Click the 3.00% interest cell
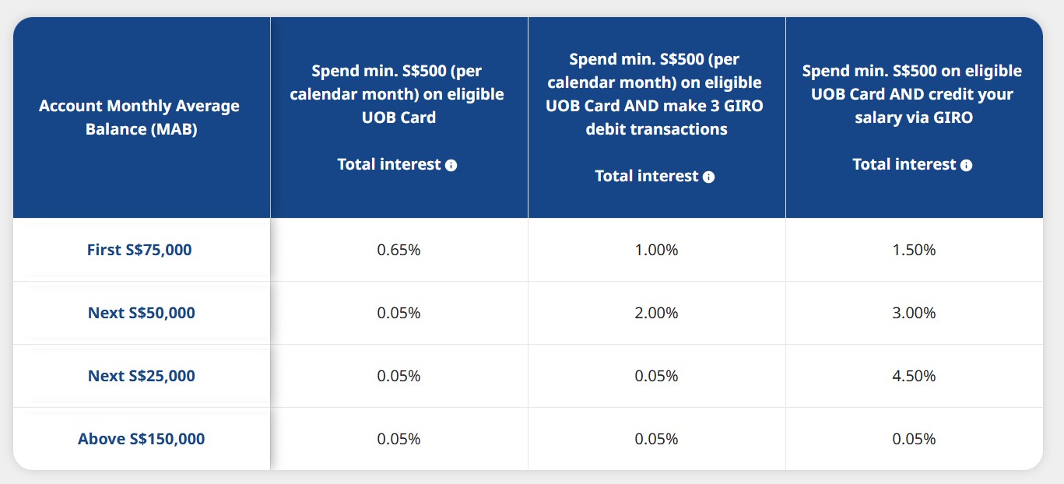 914,313
